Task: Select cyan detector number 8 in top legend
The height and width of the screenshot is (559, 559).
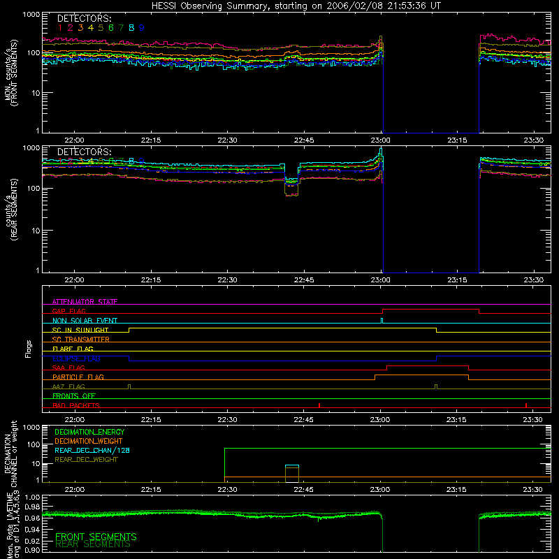Action: point(131,28)
